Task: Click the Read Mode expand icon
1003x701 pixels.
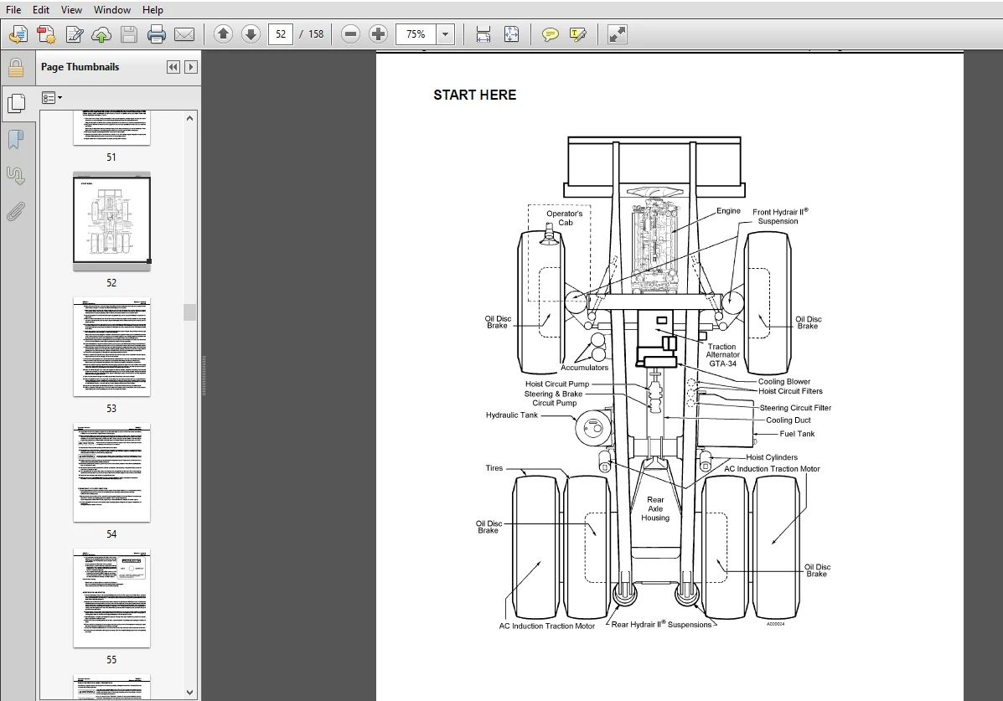Action: pyautogui.click(x=618, y=34)
